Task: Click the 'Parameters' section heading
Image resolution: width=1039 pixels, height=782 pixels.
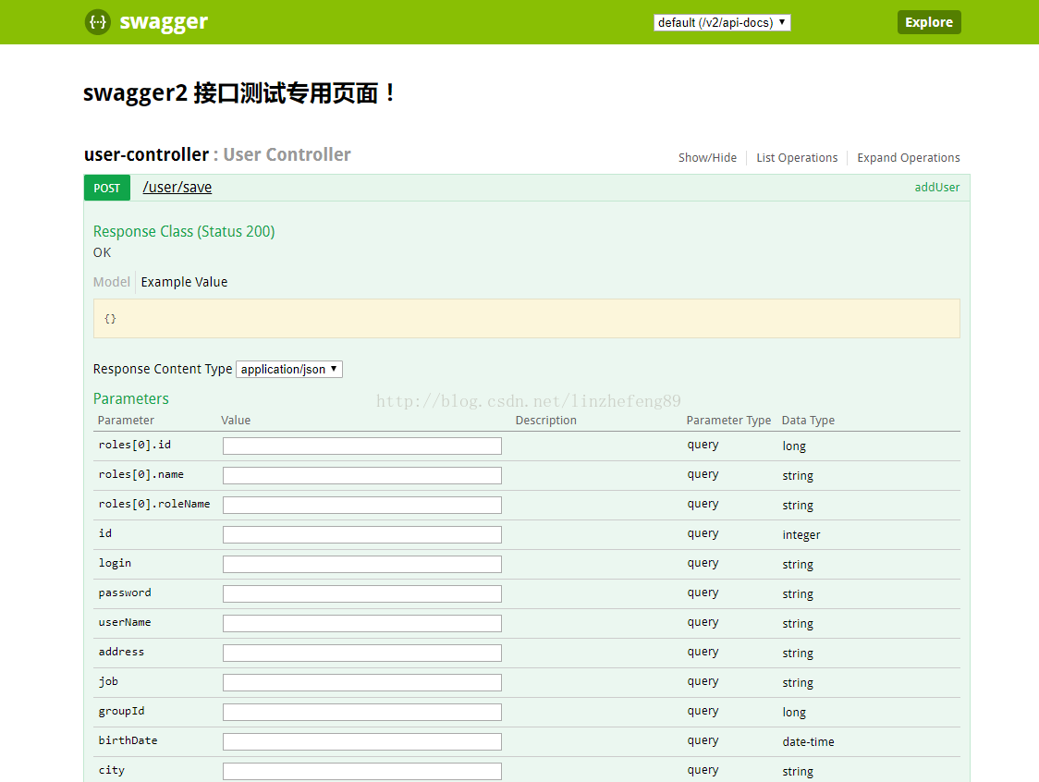Action: point(130,399)
